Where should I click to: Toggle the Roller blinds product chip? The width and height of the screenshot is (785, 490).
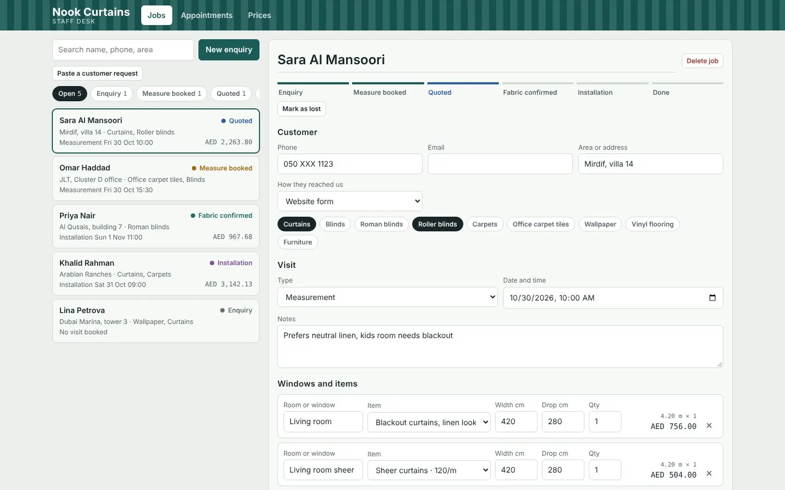pos(438,224)
